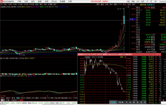This screenshot has width=166, height=105.
Task: Click the square icon in intraday header
Action: pyautogui.click(x=125, y=57)
